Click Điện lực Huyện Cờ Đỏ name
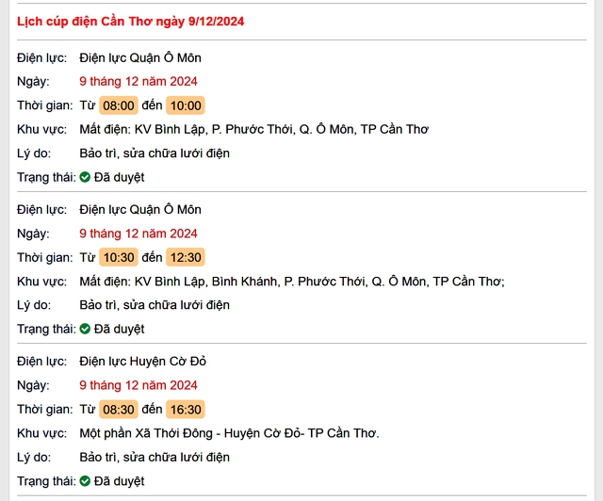This screenshot has width=603, height=501. pyautogui.click(x=142, y=362)
